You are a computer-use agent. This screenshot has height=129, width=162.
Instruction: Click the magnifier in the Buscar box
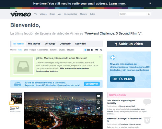[x=149, y=14]
